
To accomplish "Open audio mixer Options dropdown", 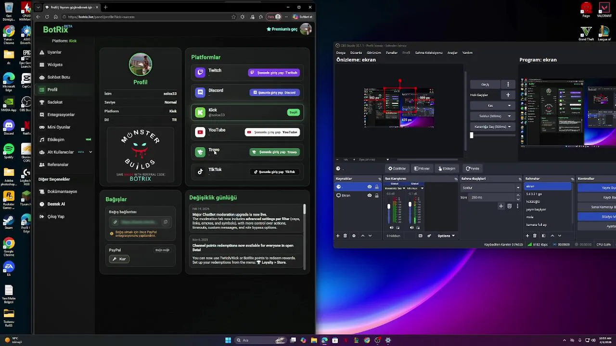I will [x=446, y=235].
